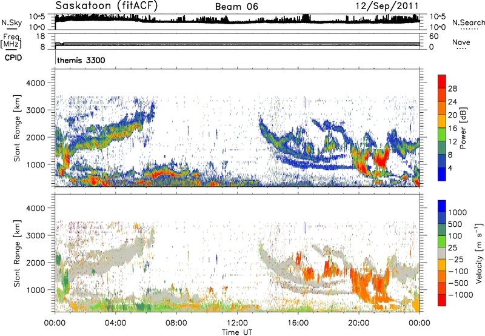485x336 pixels.
Task: Click the 18 tick on frequency axis
Action: 41,36
